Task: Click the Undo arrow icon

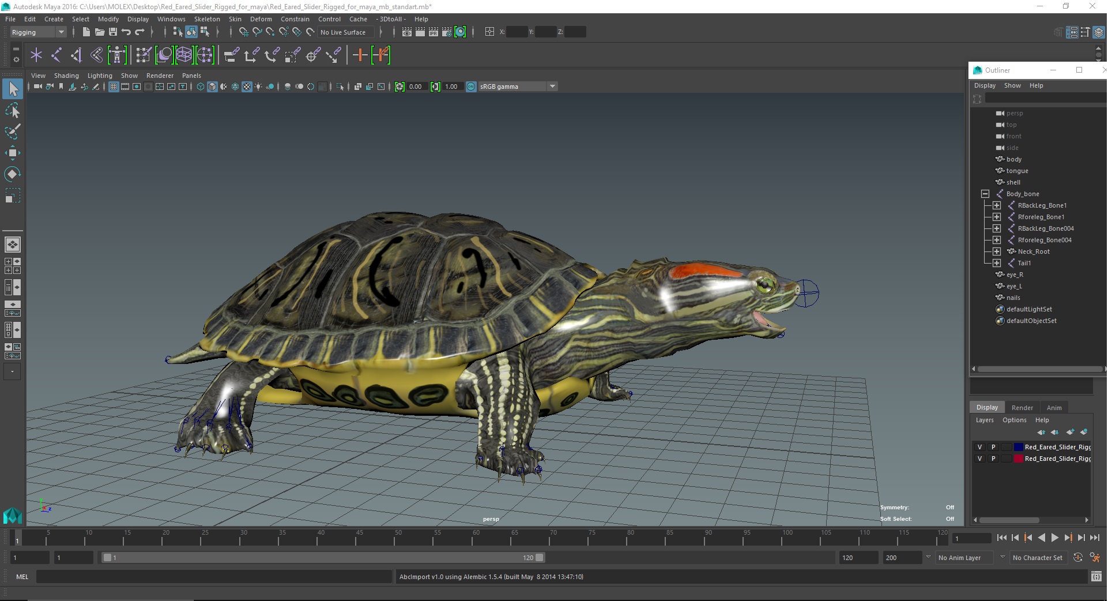Action: tap(126, 32)
